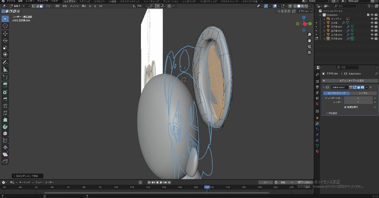Hide 立方体.004 using its eye icon

372,39
